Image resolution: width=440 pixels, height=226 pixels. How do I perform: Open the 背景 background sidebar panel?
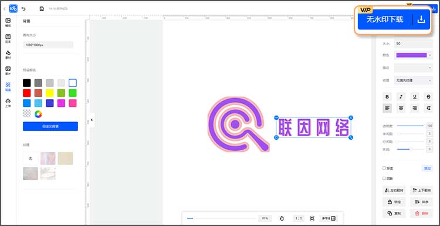(8, 87)
